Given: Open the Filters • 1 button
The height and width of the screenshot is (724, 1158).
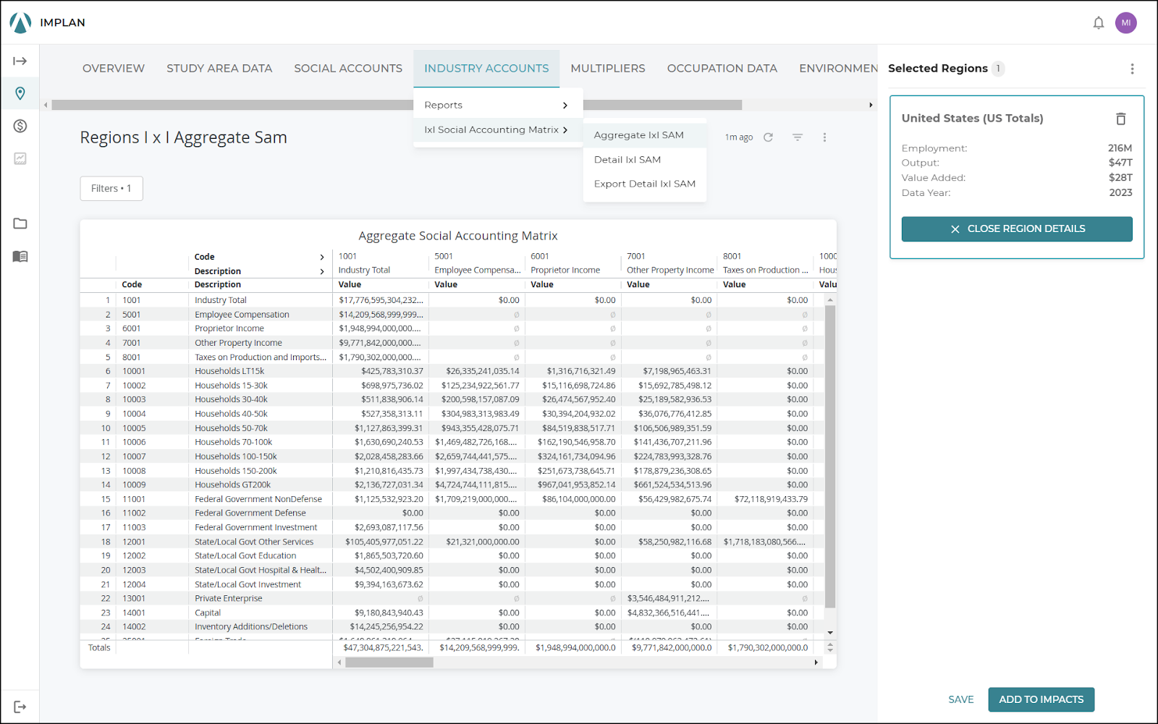Looking at the screenshot, I should tap(111, 189).
